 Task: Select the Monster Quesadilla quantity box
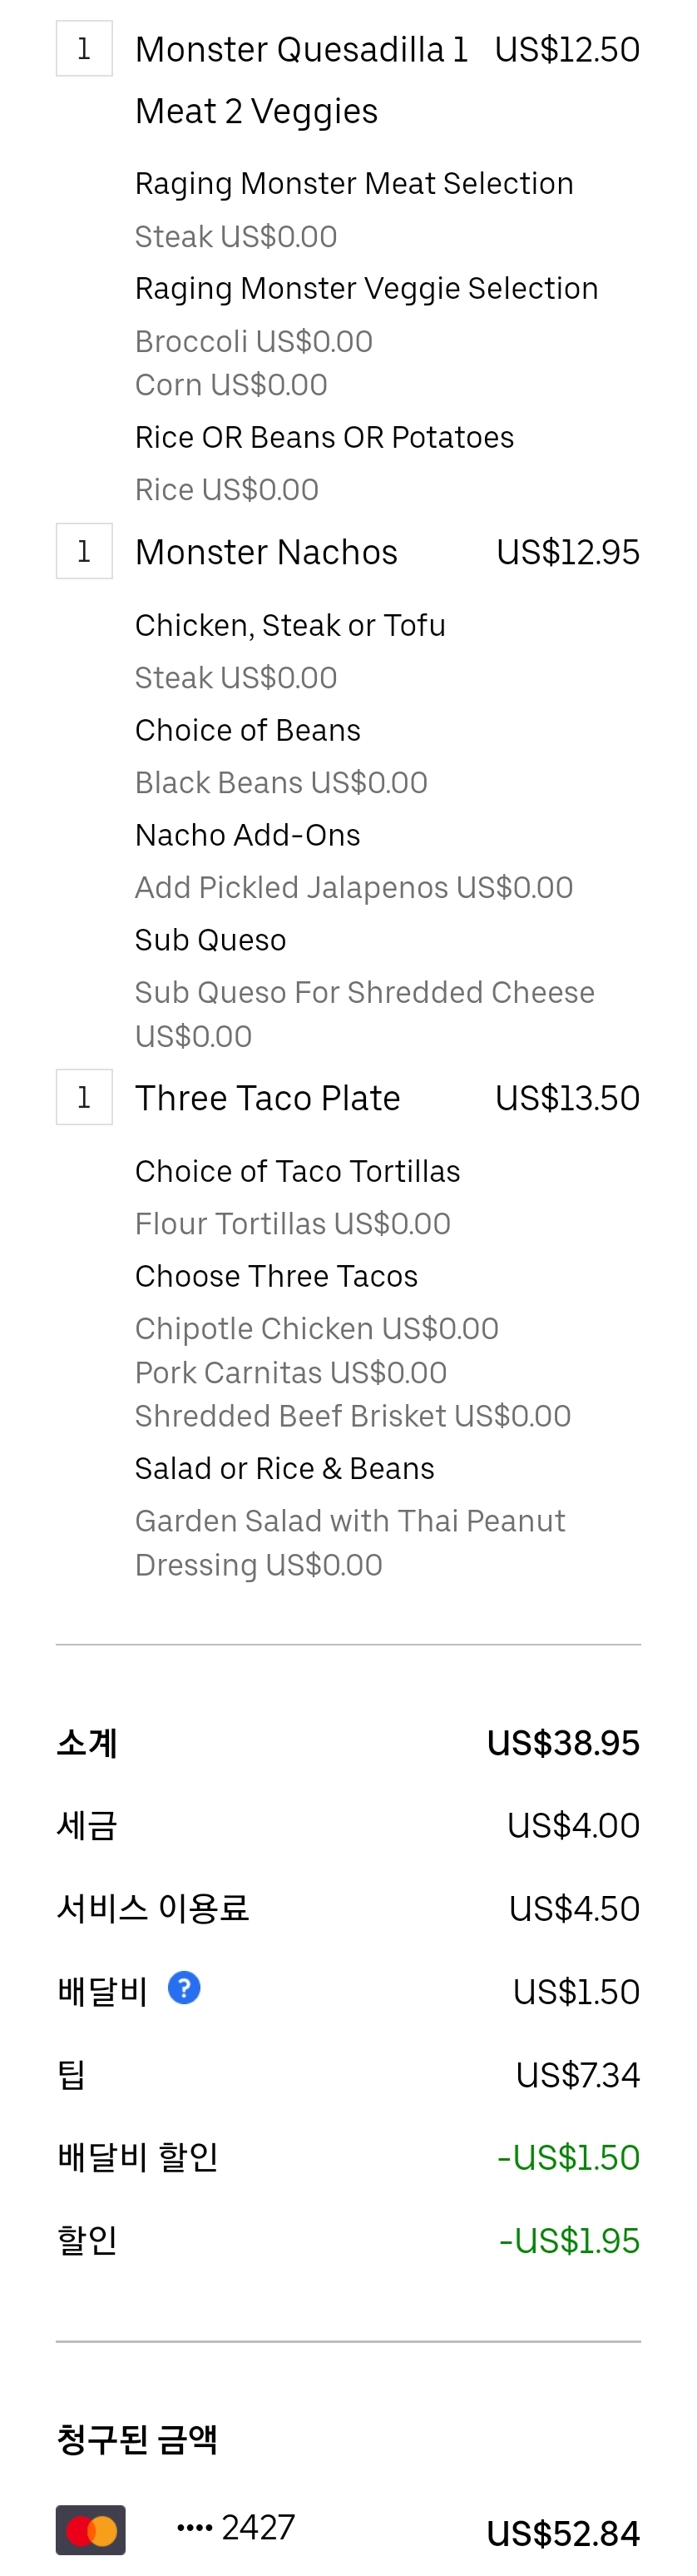[x=84, y=49]
